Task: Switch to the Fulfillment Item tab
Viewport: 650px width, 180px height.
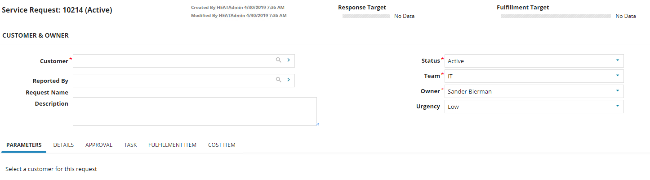Action: (172, 145)
